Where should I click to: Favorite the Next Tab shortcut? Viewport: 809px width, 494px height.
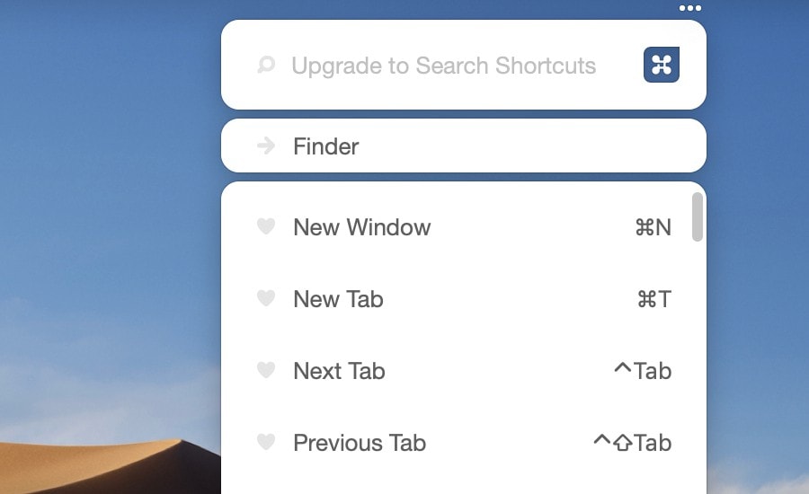(266, 370)
